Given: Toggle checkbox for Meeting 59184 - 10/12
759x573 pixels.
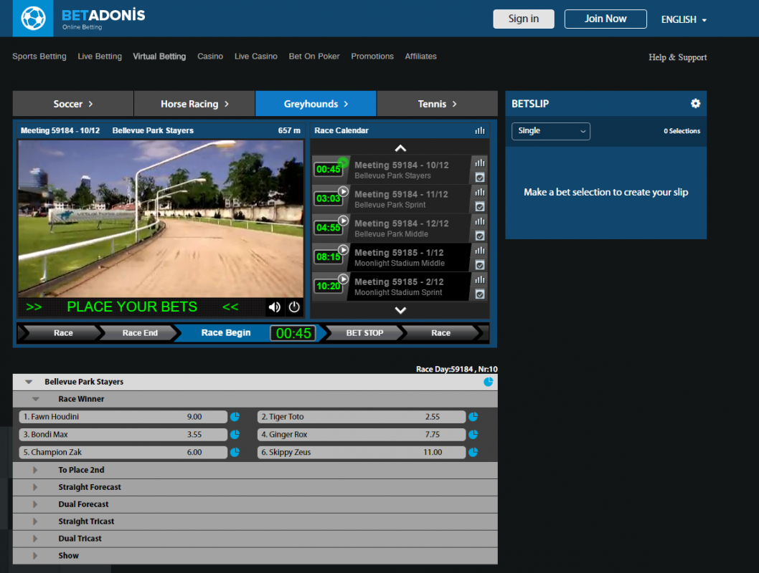Looking at the screenshot, I should [480, 178].
